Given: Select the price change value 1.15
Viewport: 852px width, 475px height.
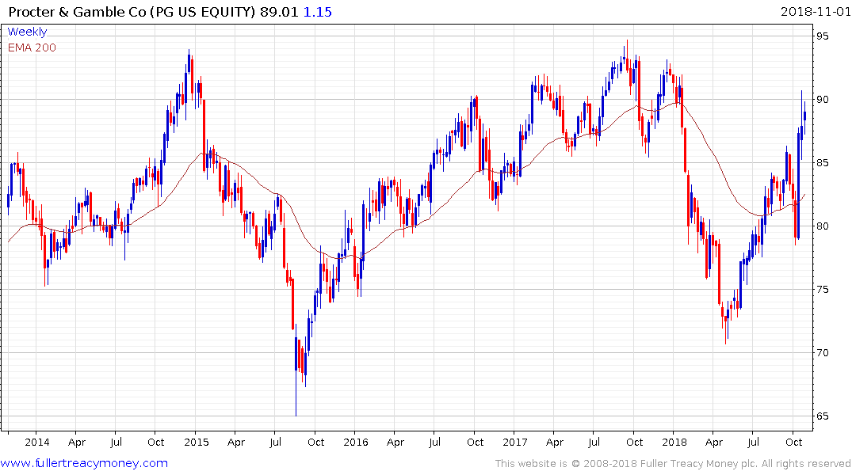Looking at the screenshot, I should [317, 12].
